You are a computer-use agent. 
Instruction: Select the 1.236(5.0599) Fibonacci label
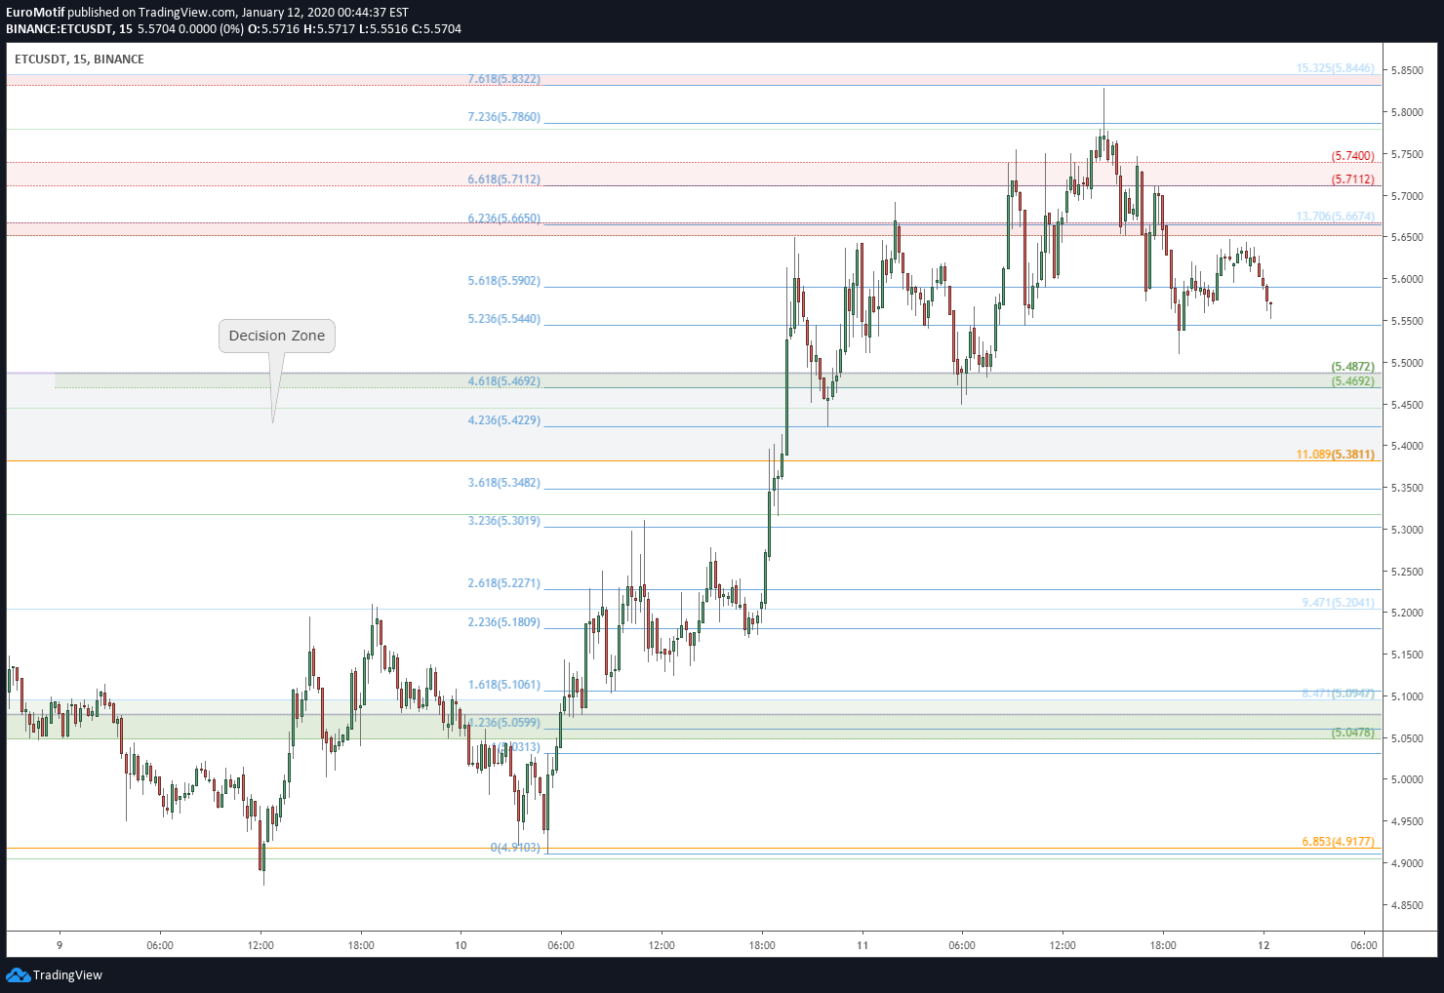coord(504,723)
